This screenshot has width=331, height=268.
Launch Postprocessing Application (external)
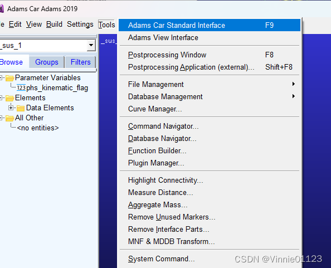[x=210, y=67]
